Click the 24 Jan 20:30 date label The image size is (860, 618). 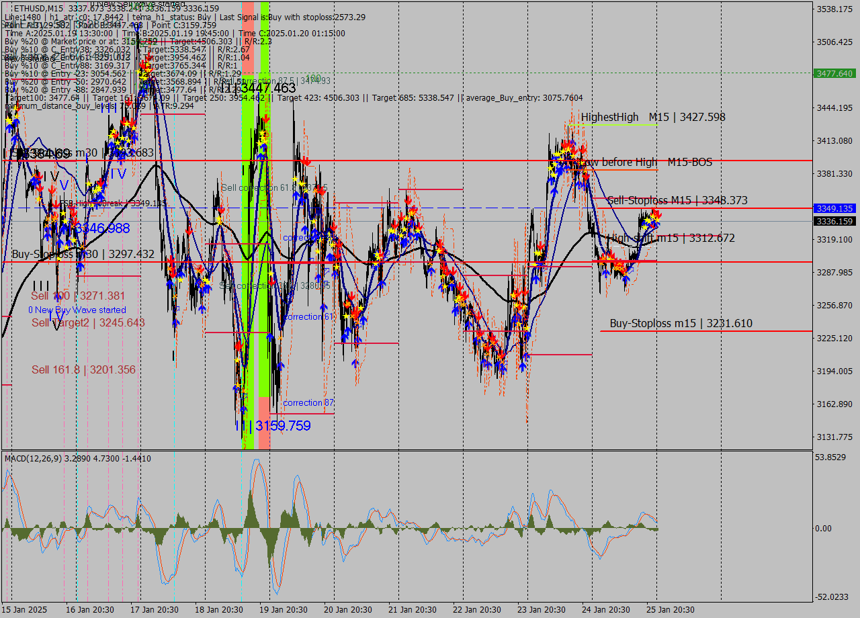(x=606, y=610)
